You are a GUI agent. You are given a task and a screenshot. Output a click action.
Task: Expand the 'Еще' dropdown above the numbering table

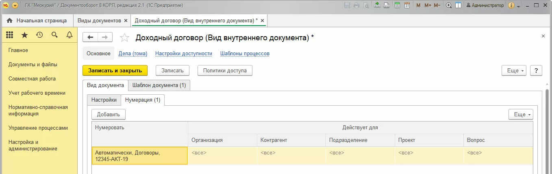(x=521, y=115)
